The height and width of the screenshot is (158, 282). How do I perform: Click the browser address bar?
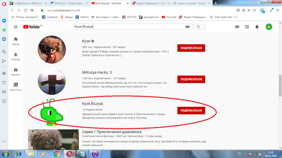137,10
